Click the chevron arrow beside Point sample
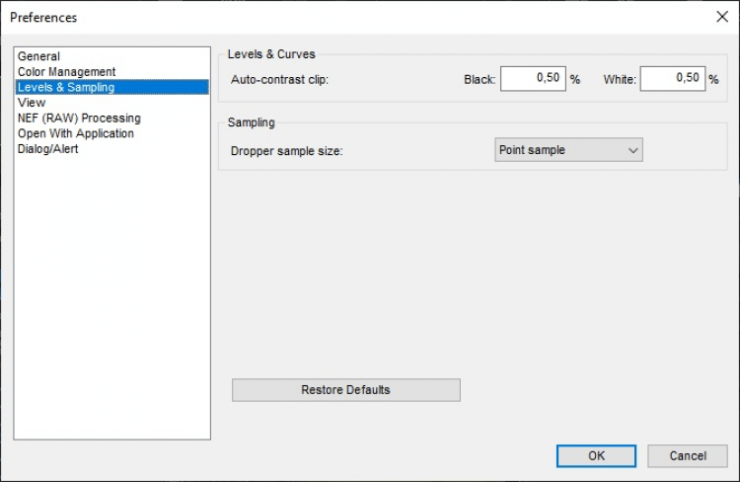The width and height of the screenshot is (740, 482). (x=632, y=150)
